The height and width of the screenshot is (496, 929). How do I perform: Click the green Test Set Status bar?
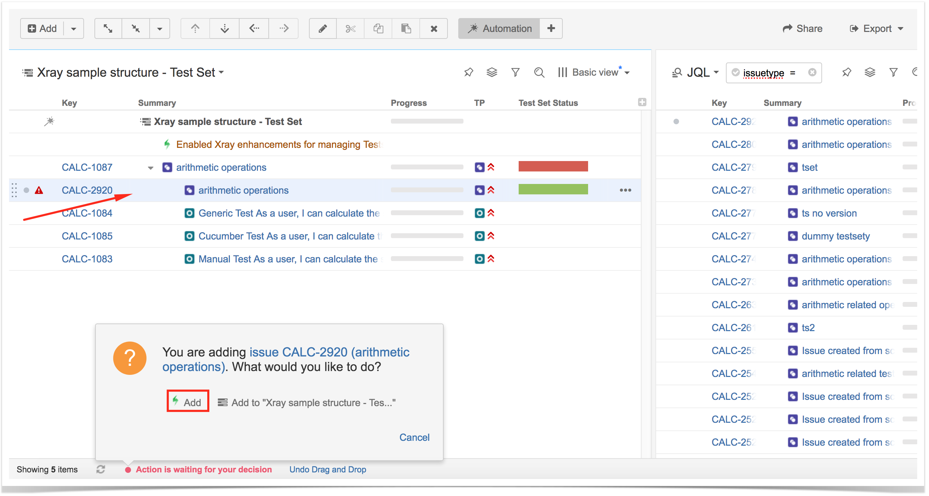tap(553, 189)
